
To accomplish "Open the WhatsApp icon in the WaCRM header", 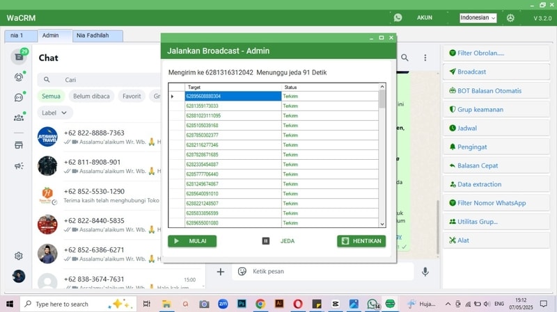I will click(x=398, y=17).
